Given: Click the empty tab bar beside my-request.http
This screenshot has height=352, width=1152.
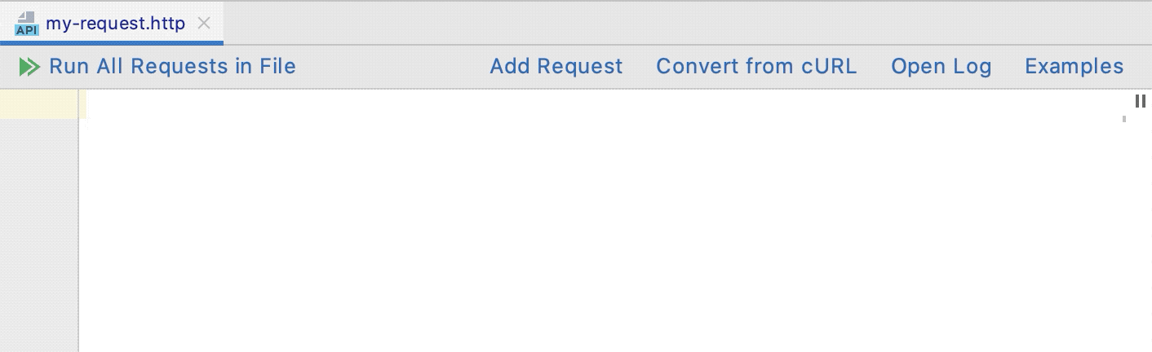Looking at the screenshot, I should (685, 23).
